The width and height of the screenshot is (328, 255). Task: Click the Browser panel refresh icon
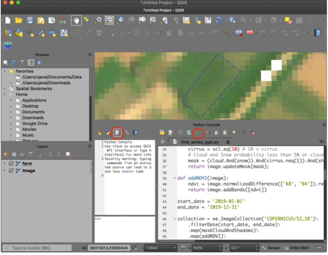[14, 63]
